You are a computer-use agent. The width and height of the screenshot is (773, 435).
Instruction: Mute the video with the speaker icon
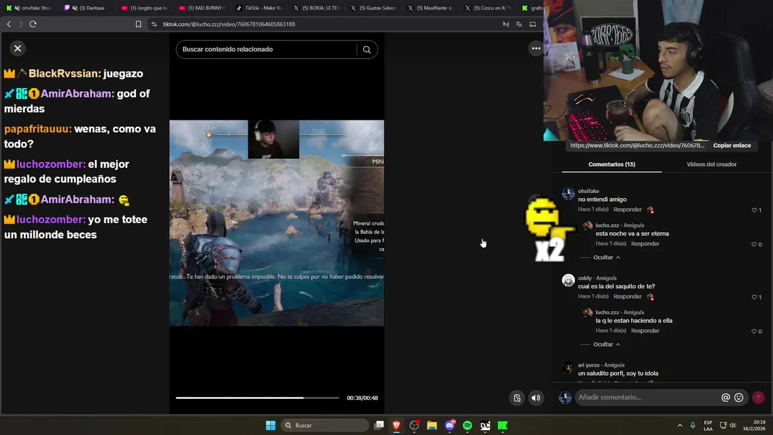pyautogui.click(x=536, y=398)
